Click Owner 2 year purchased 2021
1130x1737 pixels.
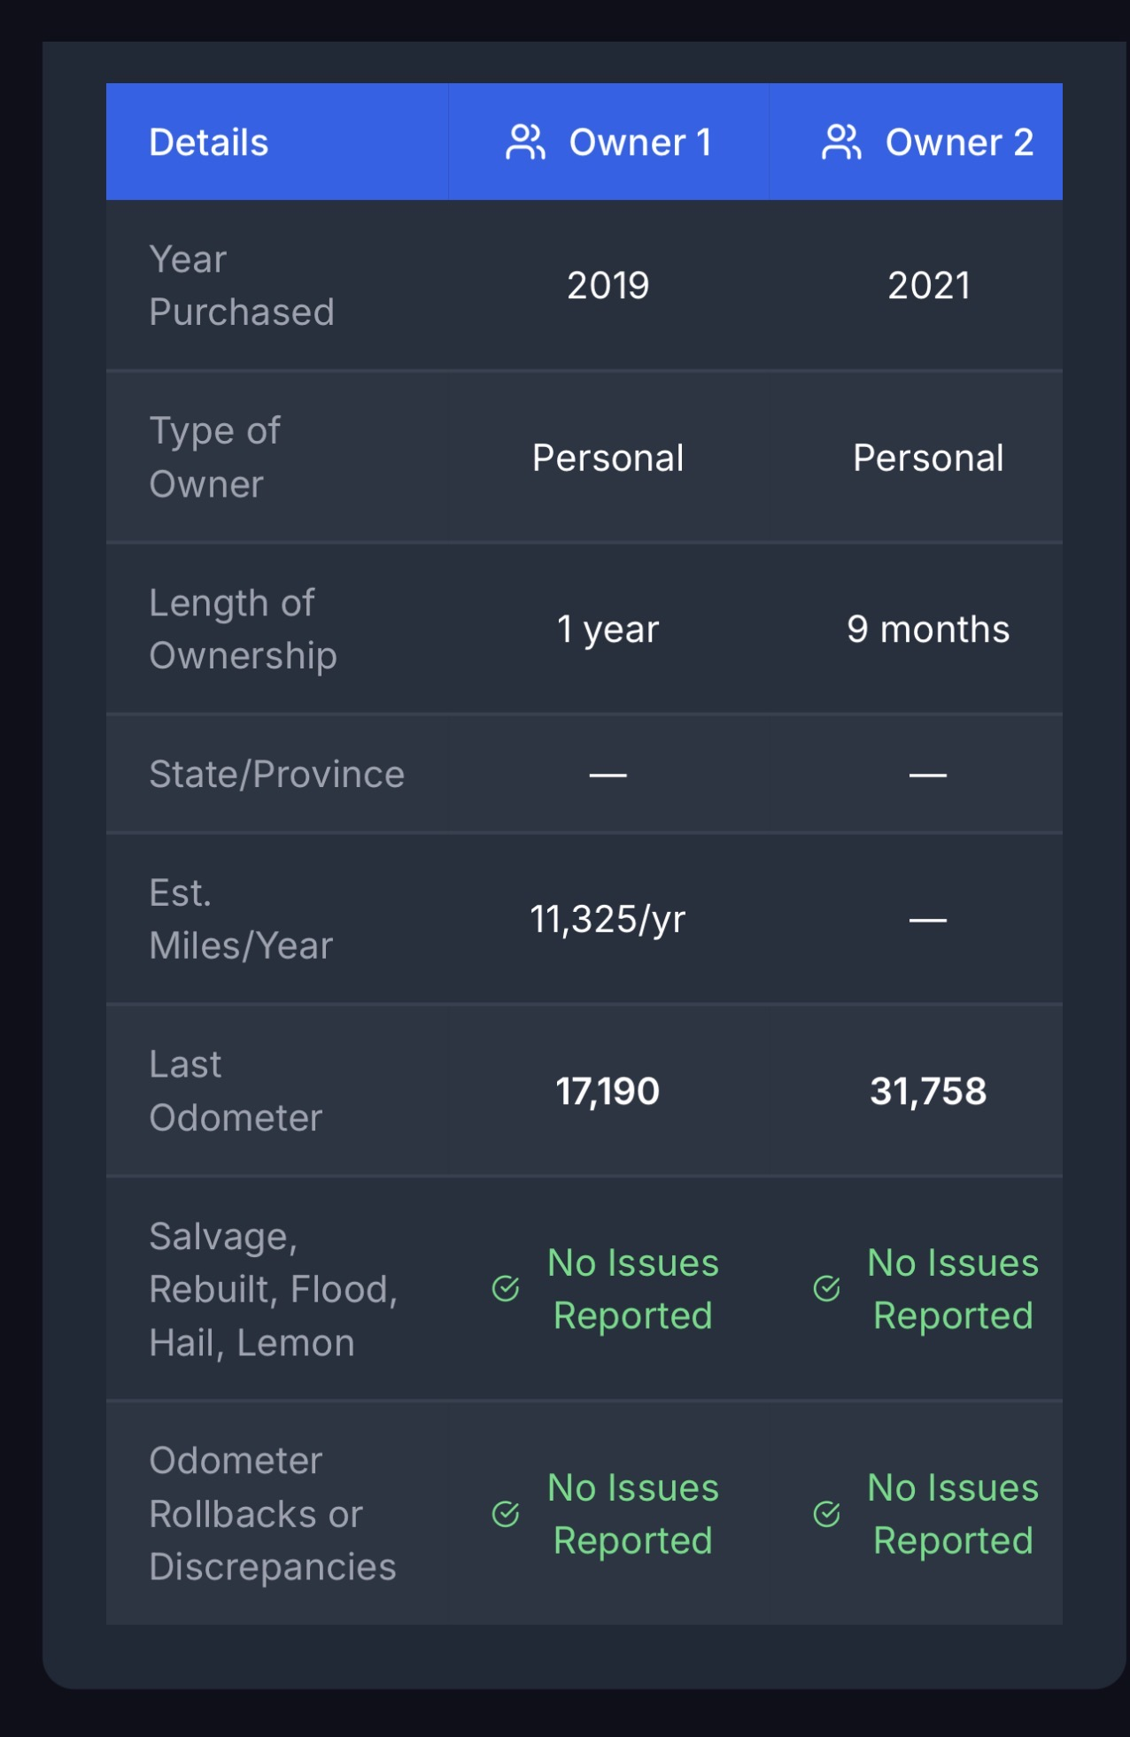928,286
